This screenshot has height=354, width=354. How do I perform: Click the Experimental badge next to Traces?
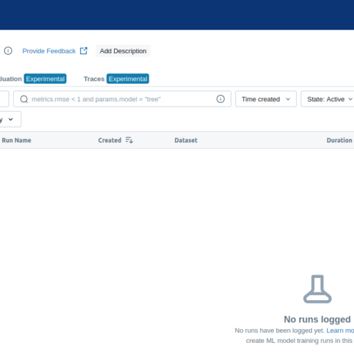coord(128,79)
